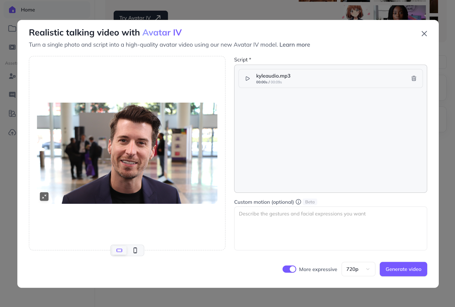Screen dimensions: 455x307
Task: Open the Videos film icon in sidebar
Action: [x=12, y=47]
